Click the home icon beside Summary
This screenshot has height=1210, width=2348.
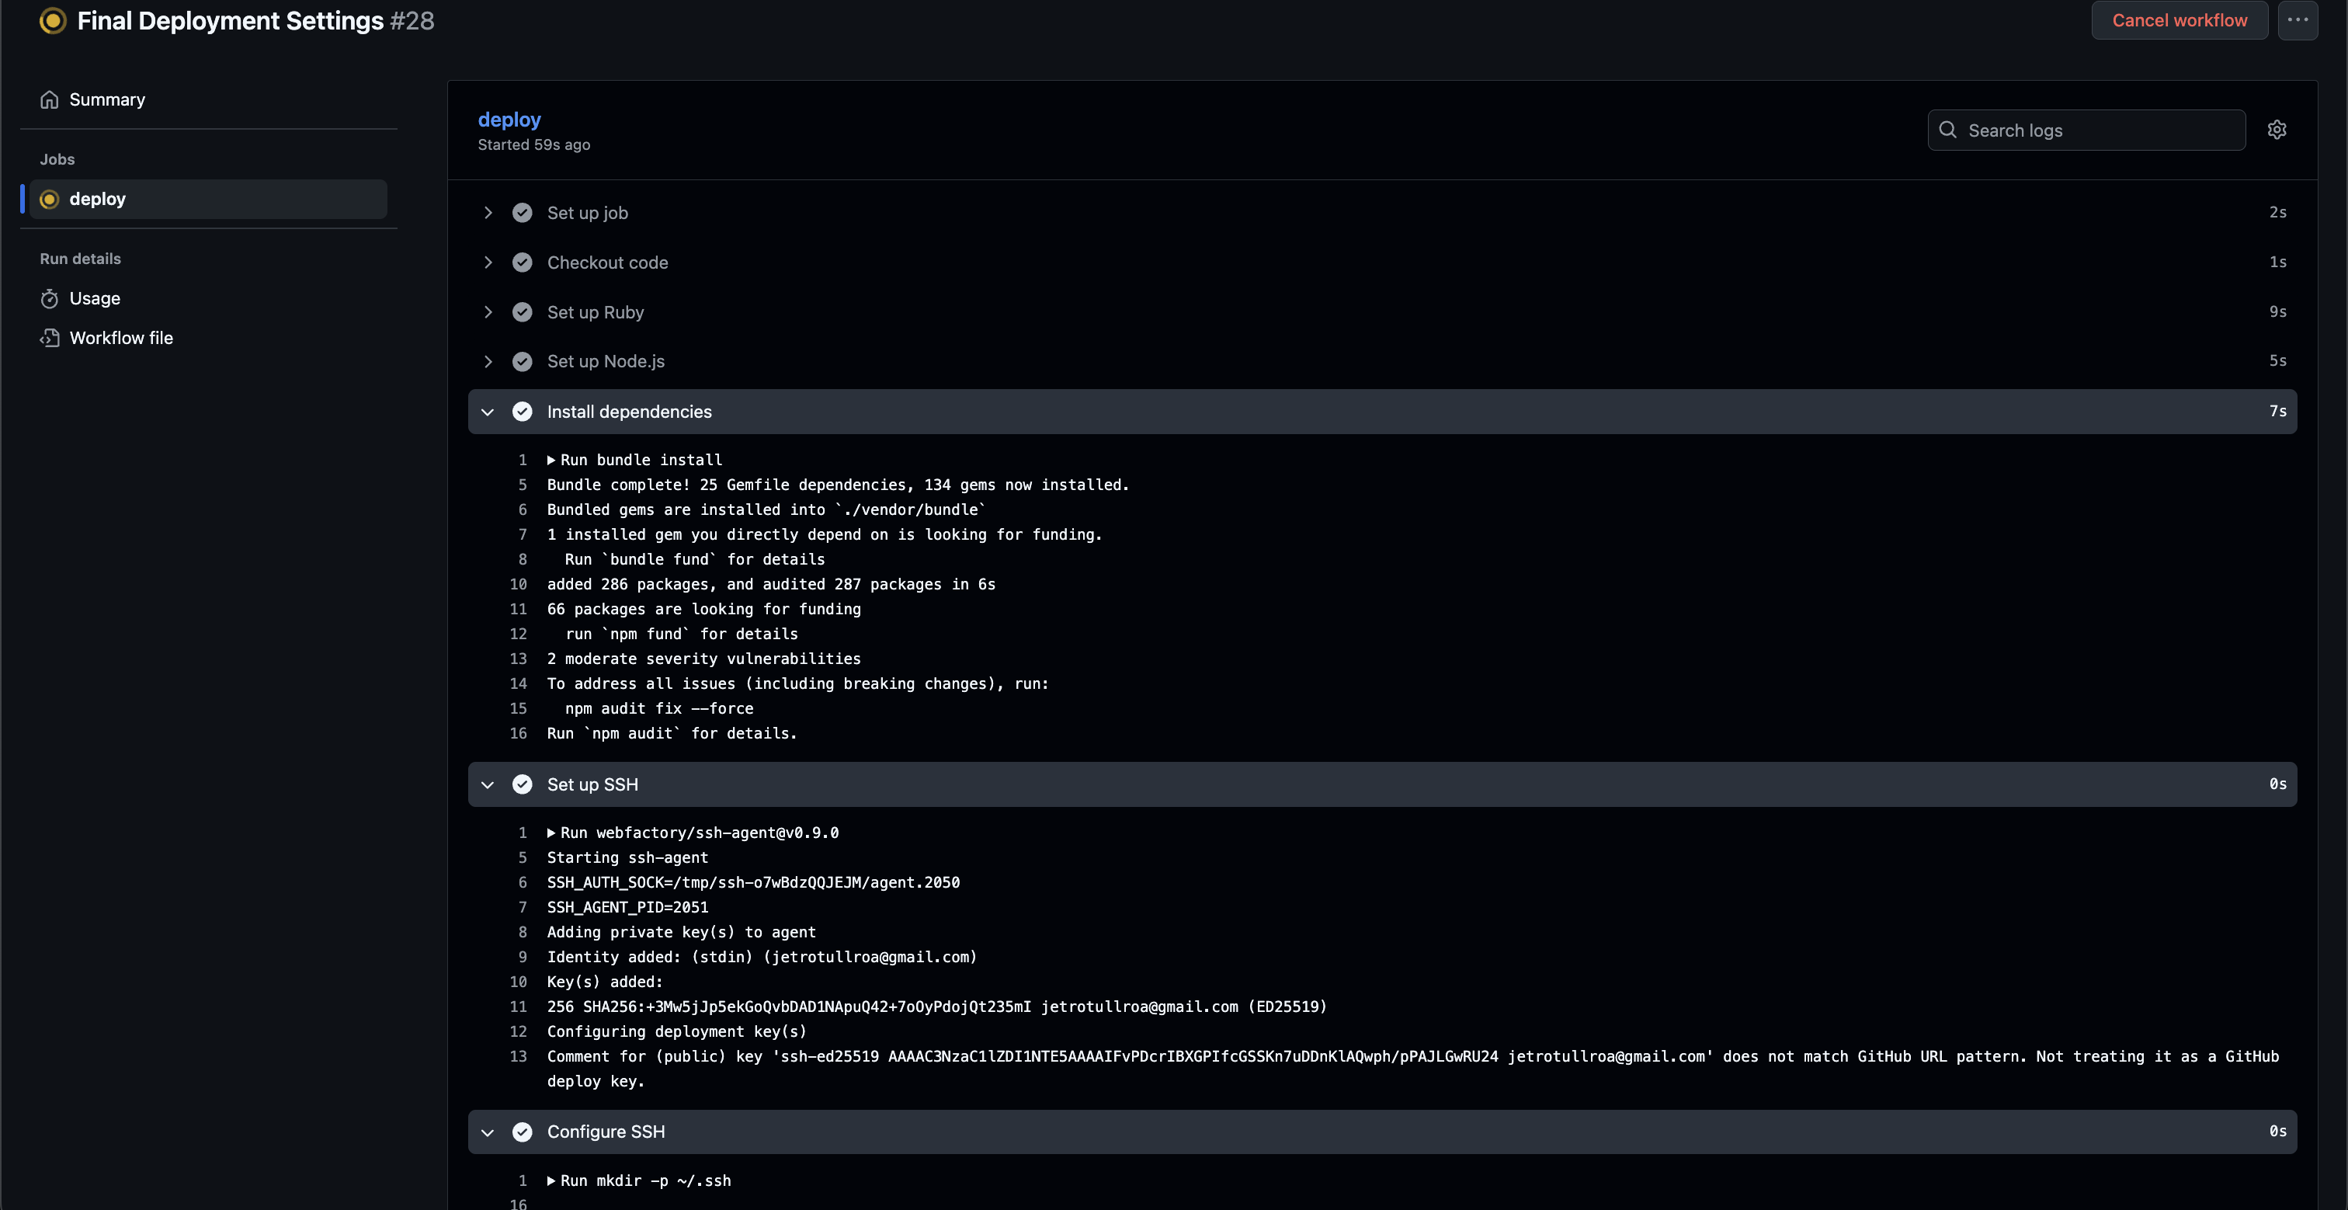(x=49, y=99)
